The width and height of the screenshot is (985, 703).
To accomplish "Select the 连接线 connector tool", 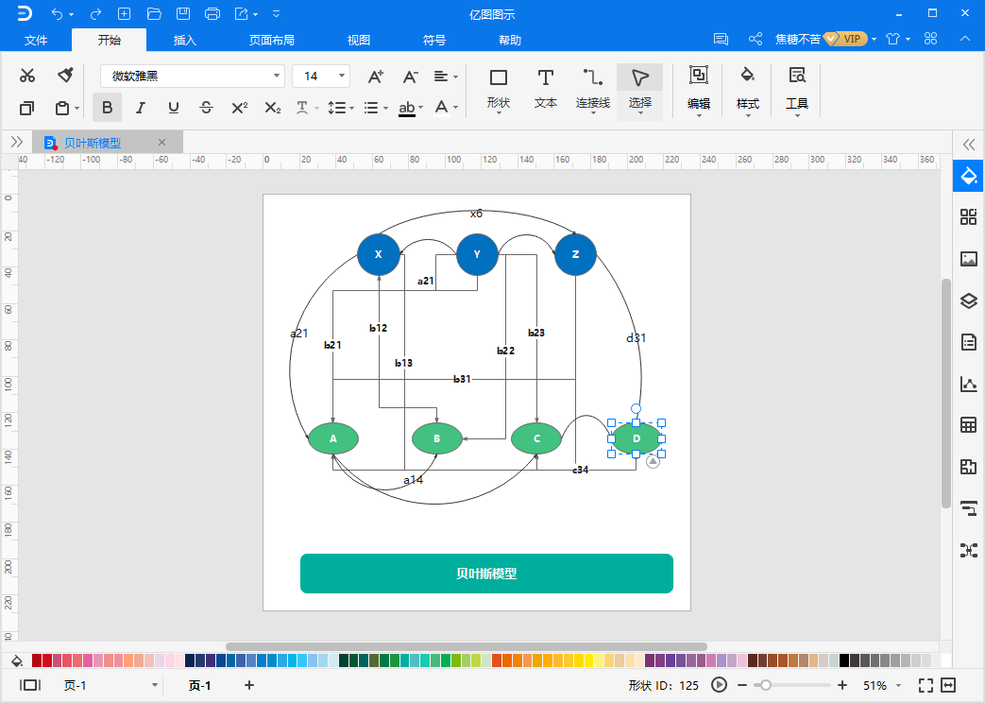I will pos(592,89).
